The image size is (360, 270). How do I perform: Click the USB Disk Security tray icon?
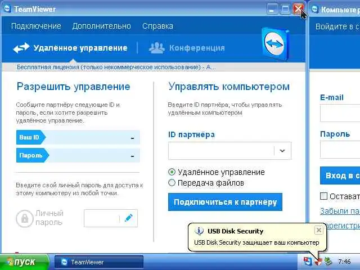pyautogui.click(x=318, y=262)
